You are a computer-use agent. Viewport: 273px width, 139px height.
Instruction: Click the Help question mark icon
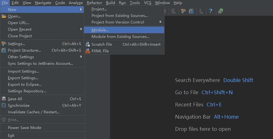pyautogui.click(x=211, y=11)
